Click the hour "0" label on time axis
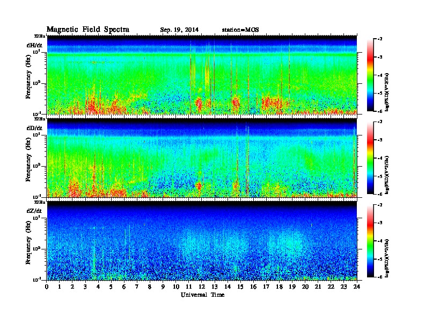This screenshot has height=329, width=425. (47, 287)
